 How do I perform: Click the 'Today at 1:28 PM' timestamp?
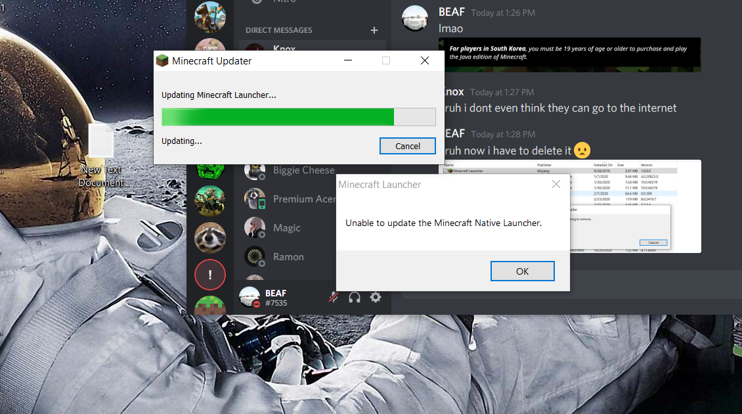coord(503,135)
